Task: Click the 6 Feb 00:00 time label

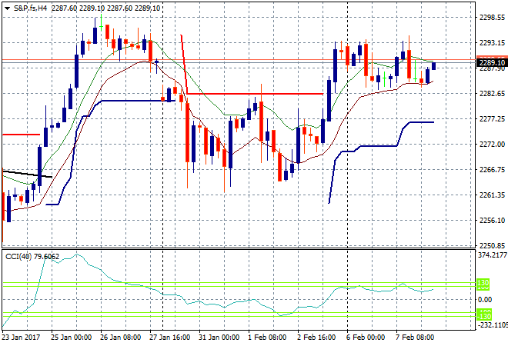Action: click(x=366, y=338)
